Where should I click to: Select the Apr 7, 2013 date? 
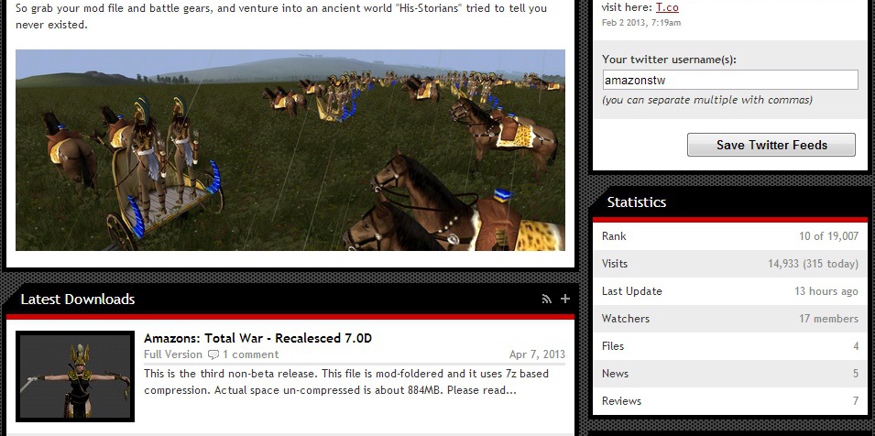(537, 354)
